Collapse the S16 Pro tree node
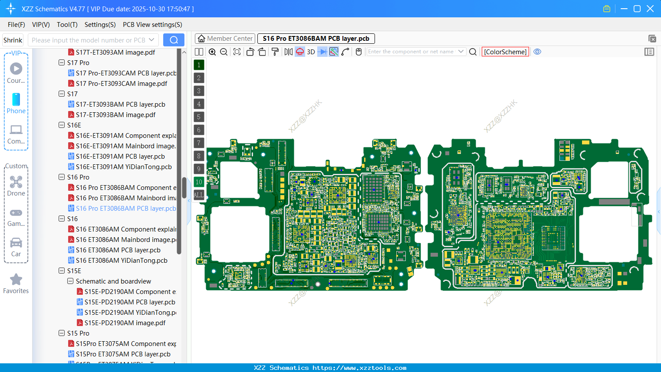The width and height of the screenshot is (661, 372). coord(61,177)
